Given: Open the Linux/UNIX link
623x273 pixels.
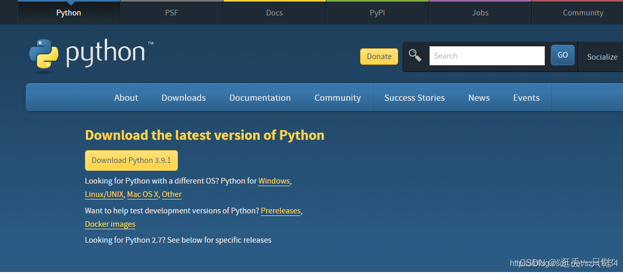Looking at the screenshot, I should pyautogui.click(x=104, y=194).
